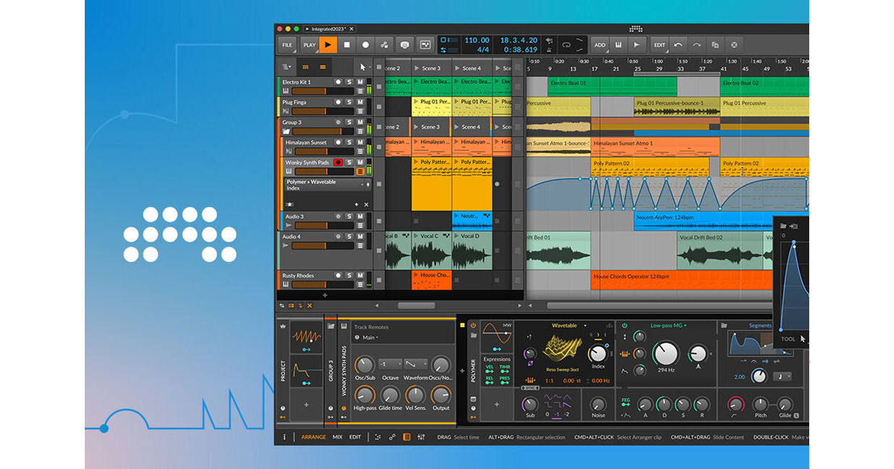Click the undo arrow in toolbar
This screenshot has height=469, width=894.
tap(678, 45)
